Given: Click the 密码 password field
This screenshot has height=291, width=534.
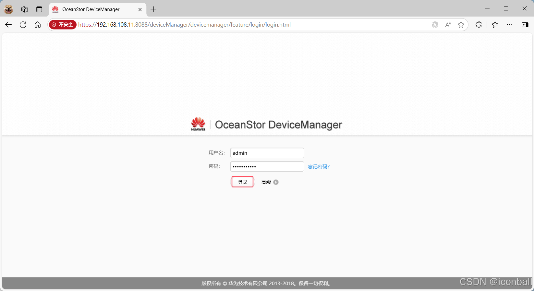Looking at the screenshot, I should click(267, 166).
